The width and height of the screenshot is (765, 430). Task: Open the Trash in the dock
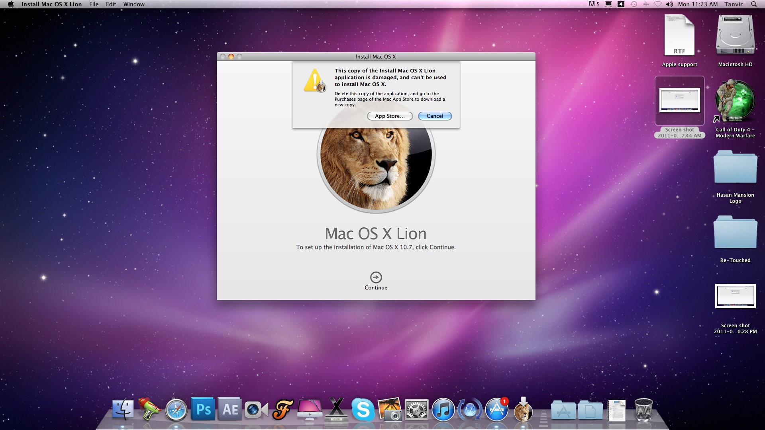click(x=643, y=410)
